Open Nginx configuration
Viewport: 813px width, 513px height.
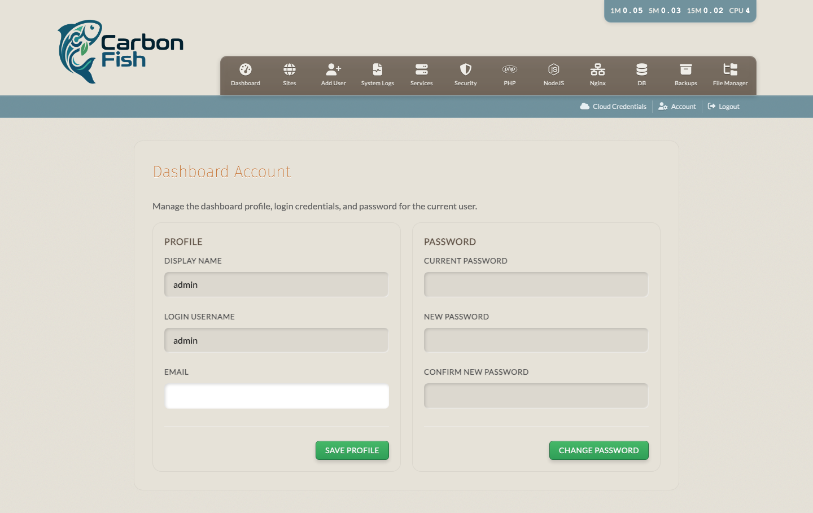pos(597,74)
